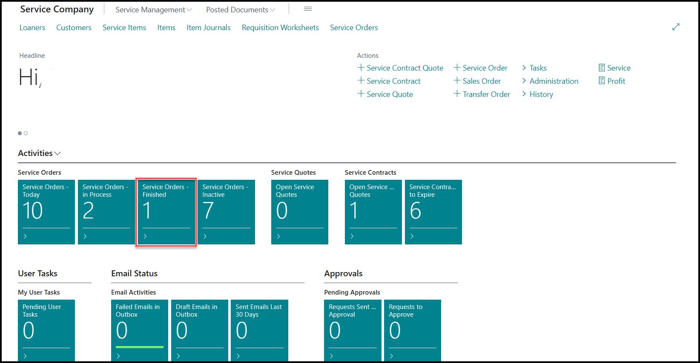The width and height of the screenshot is (700, 363).
Task: Click the plus icon beside Transfer Order
Action: click(457, 94)
